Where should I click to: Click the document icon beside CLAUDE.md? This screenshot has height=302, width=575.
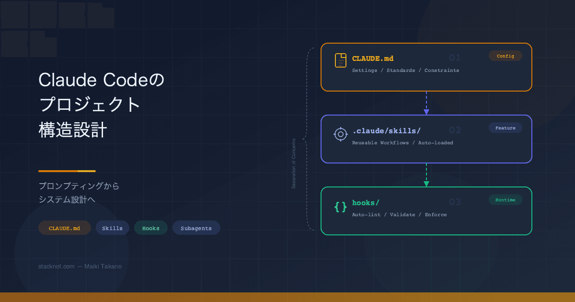point(340,60)
